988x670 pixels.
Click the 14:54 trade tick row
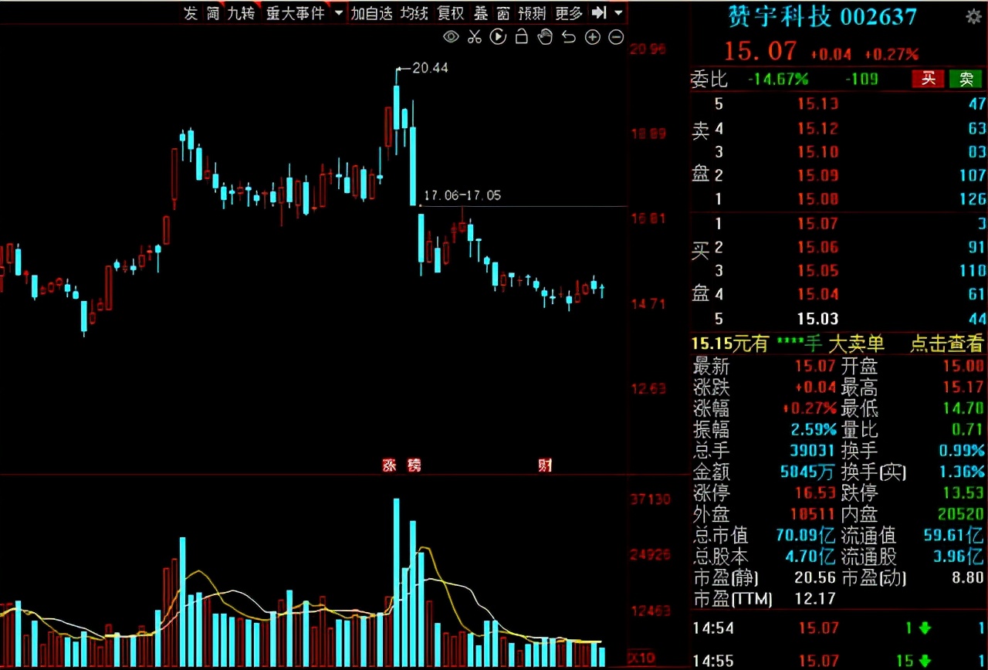[838, 628]
